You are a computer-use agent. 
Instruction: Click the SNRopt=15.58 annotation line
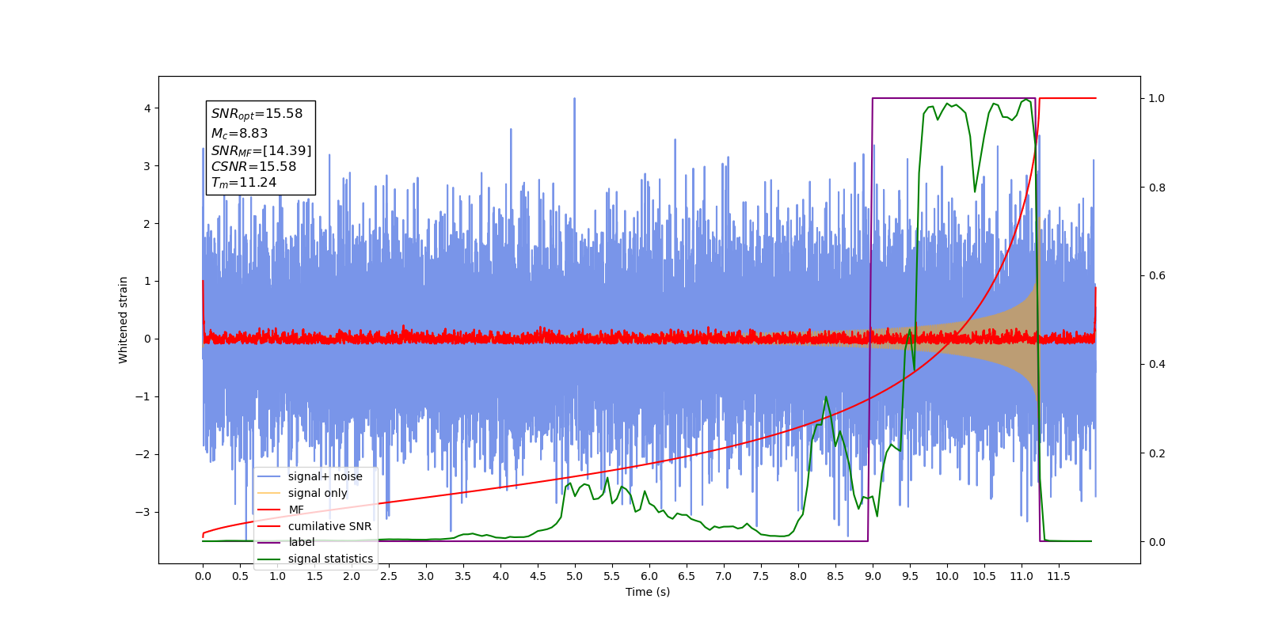click(257, 114)
